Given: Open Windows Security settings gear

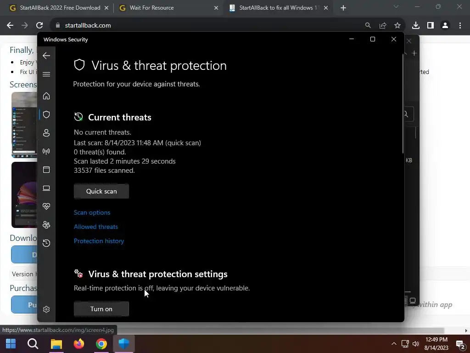Looking at the screenshot, I should 46,309.
